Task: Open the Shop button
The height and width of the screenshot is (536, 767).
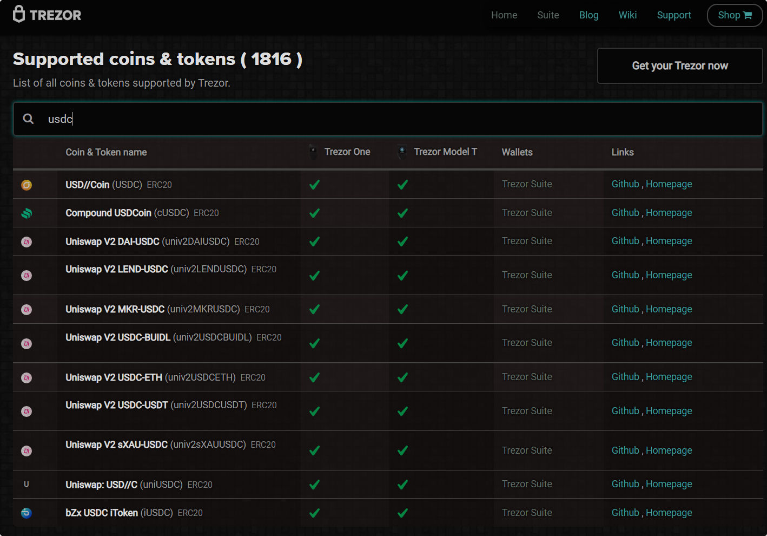Action: click(x=735, y=15)
